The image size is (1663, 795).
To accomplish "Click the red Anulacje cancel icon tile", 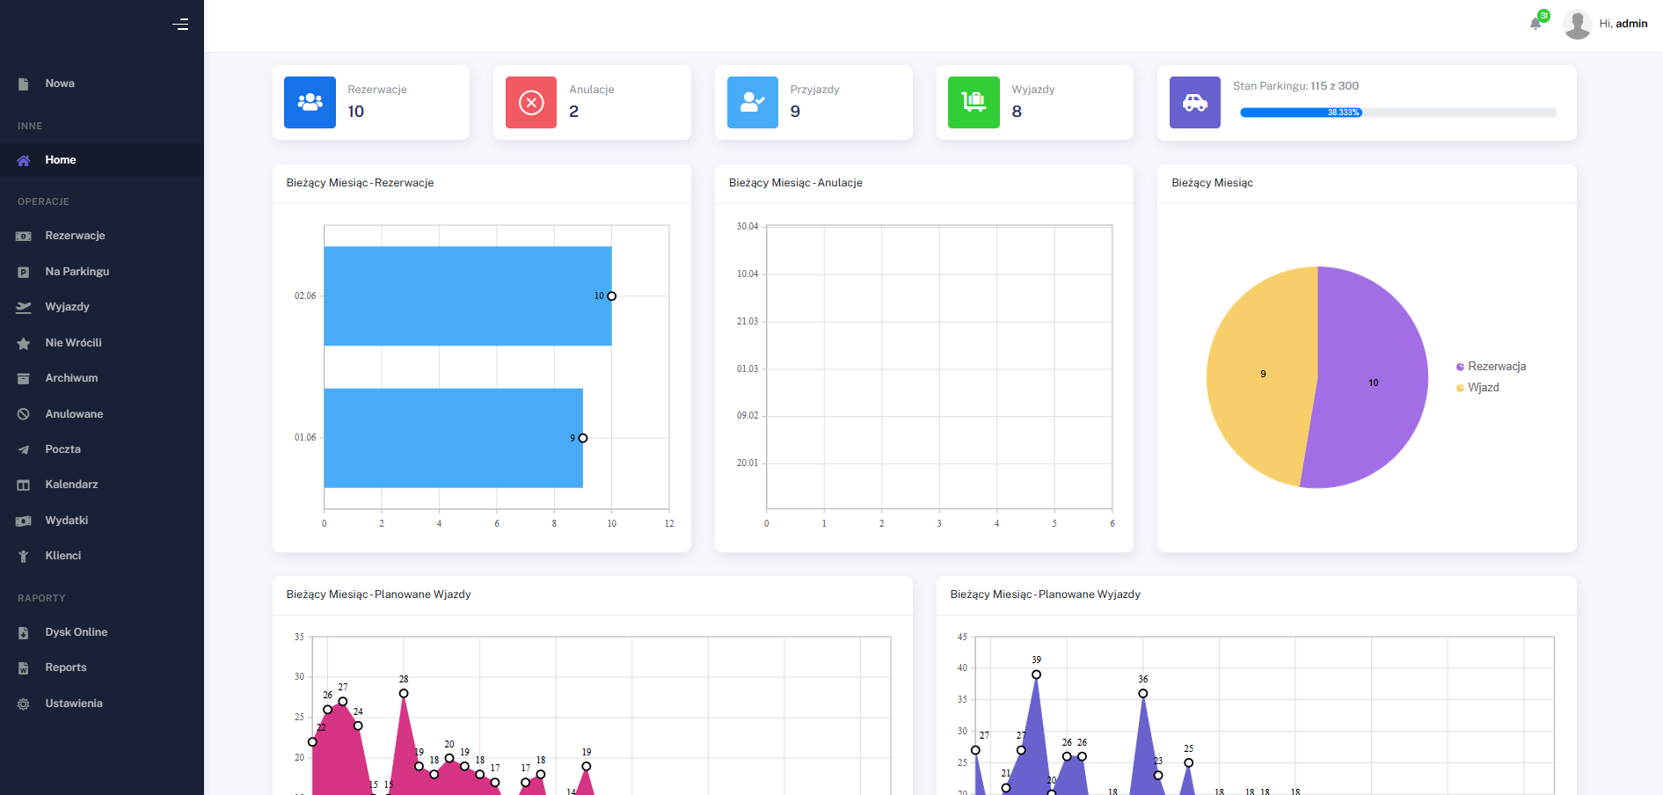I will tap(531, 102).
